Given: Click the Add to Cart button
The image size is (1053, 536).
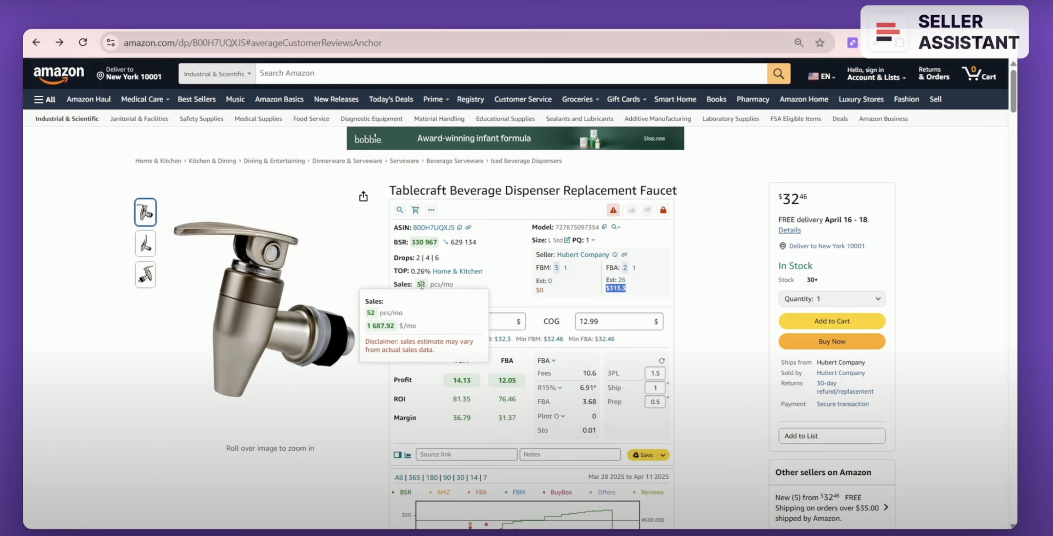Looking at the screenshot, I should pyautogui.click(x=832, y=321).
